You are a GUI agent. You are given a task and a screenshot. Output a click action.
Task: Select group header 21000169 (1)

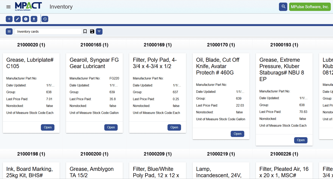pos(158,45)
